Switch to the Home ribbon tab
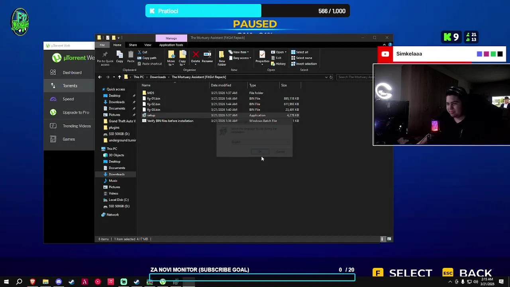The height and width of the screenshot is (287, 510). (117, 45)
